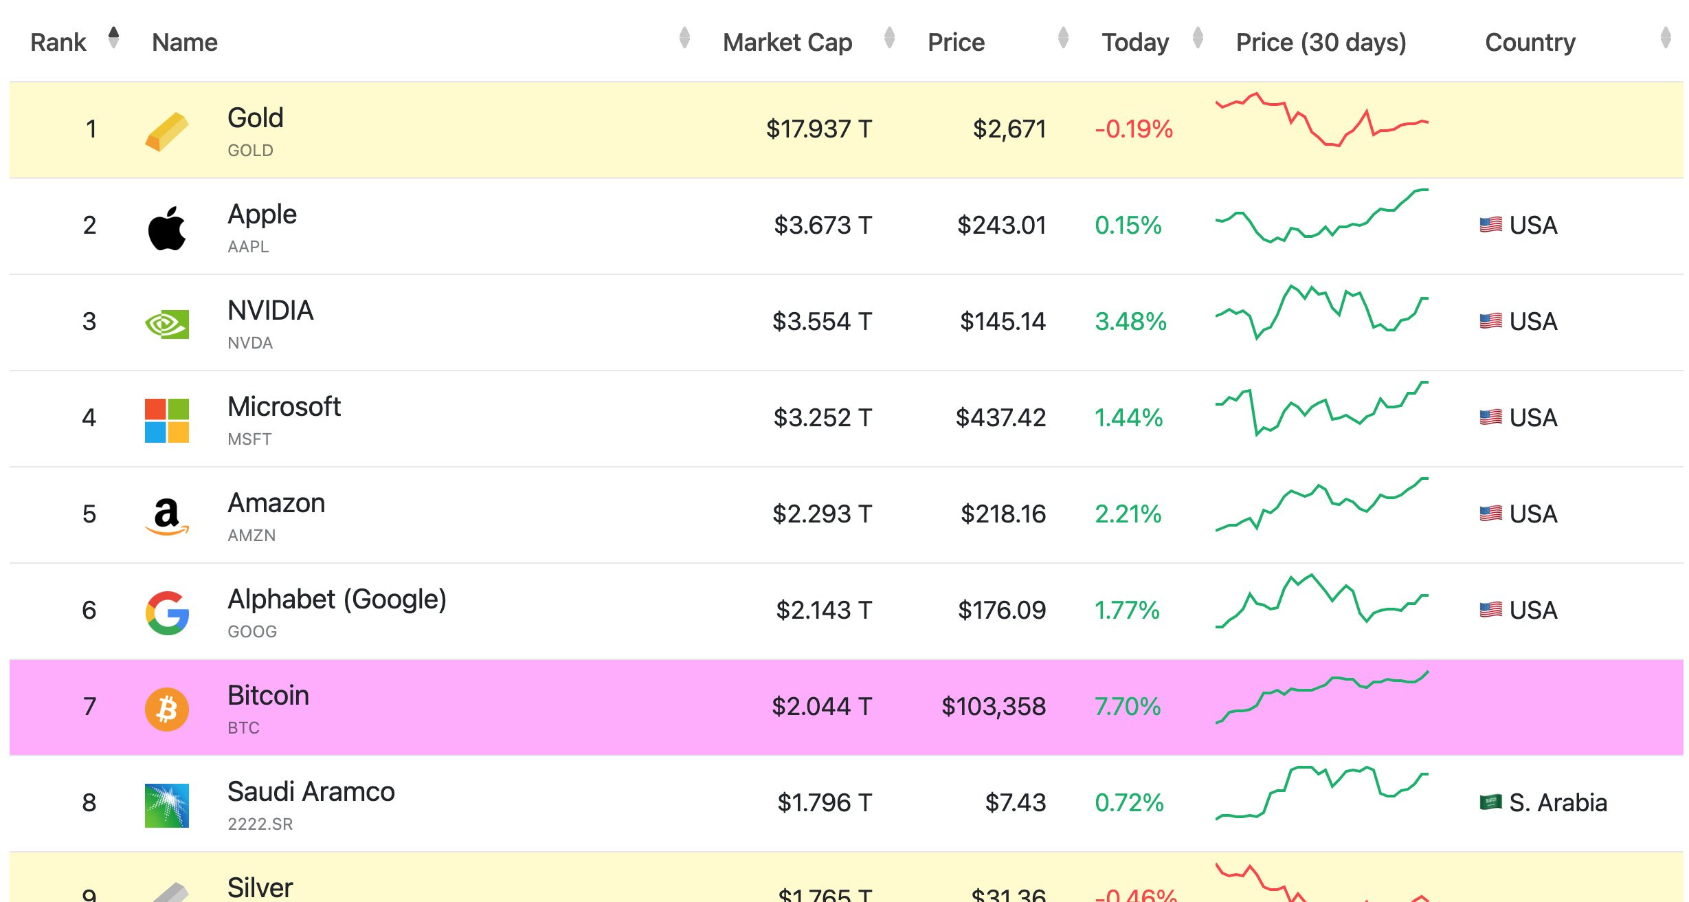Click the Price (30 days) column header
1689x902 pixels.
click(x=1321, y=43)
